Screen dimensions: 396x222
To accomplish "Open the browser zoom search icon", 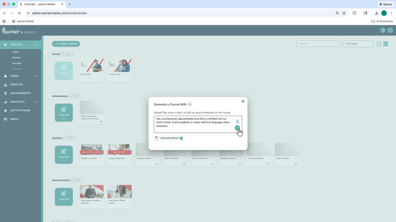I will click(337, 13).
